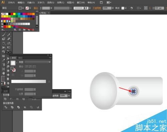This screenshot has width=167, height=132.
Task: Click the orange 不透明度 opacity link
Action: 97,8
